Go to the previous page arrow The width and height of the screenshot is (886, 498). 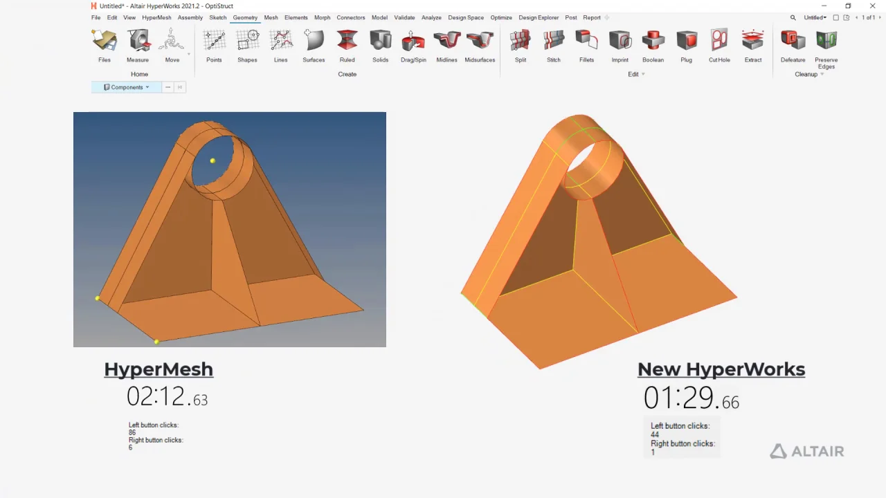[857, 17]
